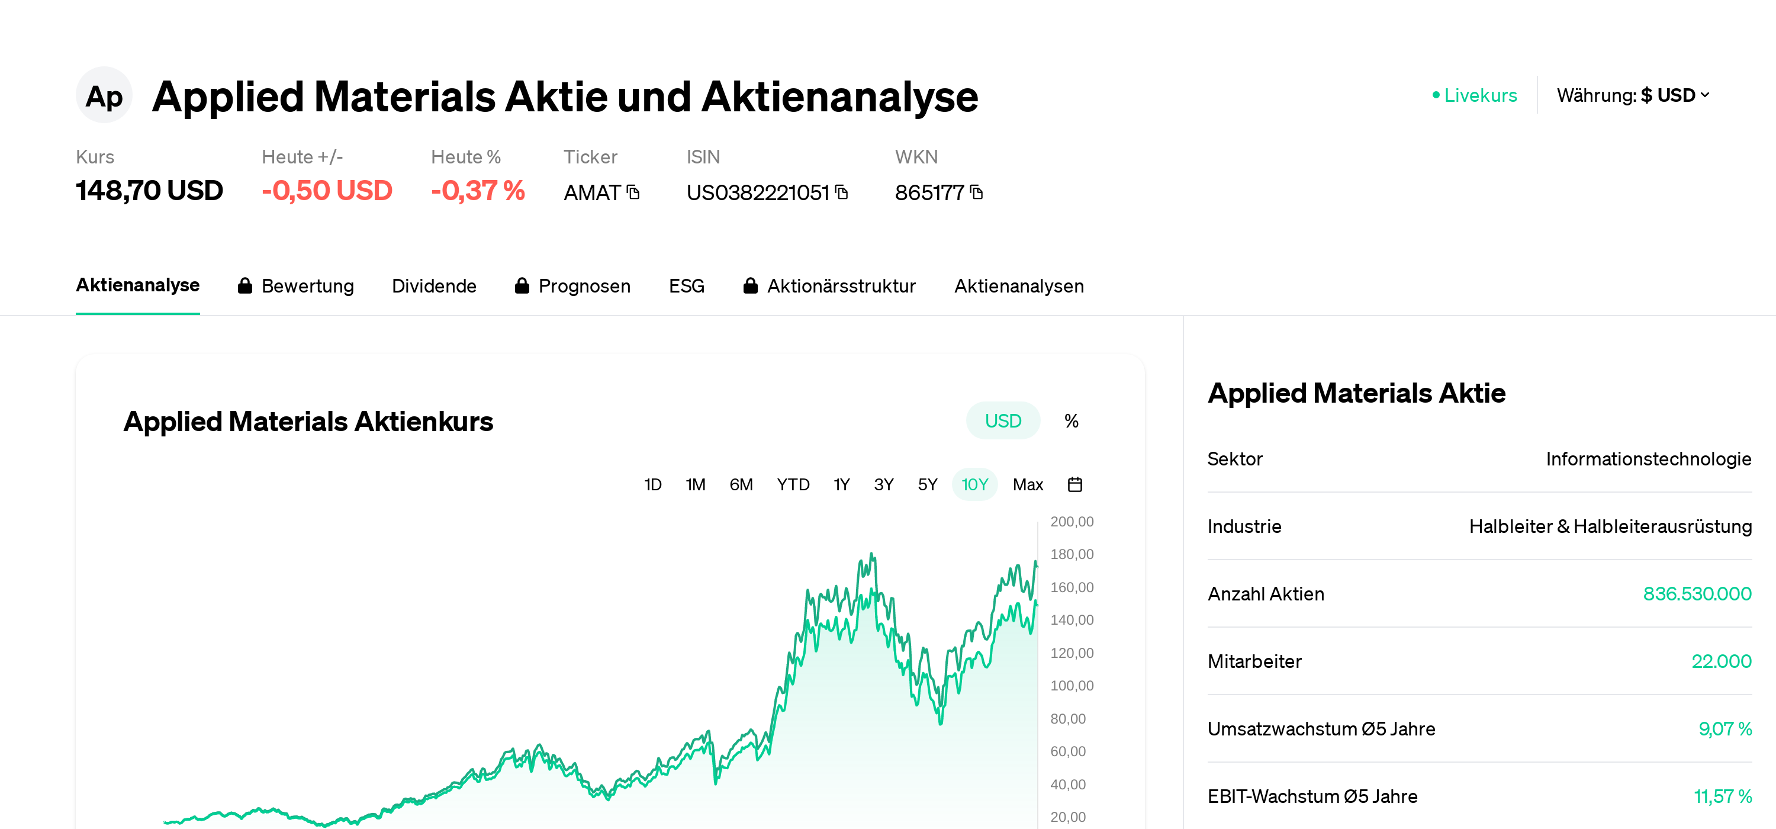
Task: Copy the AMAT ticker symbol icon
Action: coord(633,192)
